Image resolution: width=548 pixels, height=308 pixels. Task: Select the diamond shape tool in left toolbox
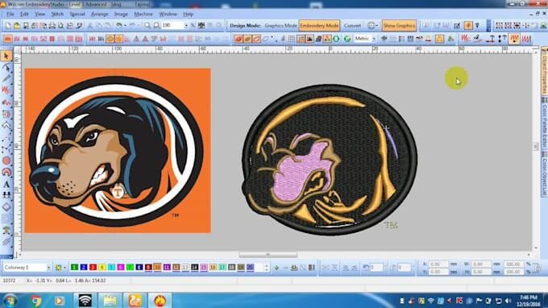tap(6, 207)
